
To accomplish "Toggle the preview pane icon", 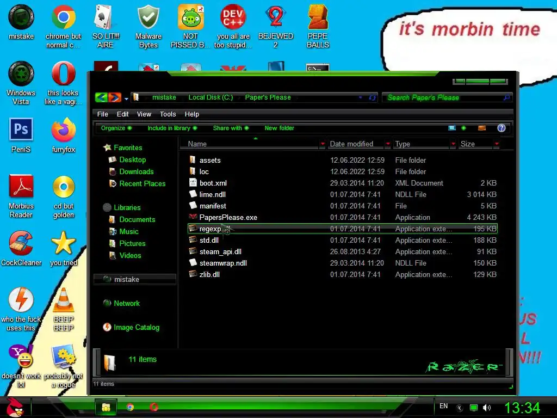I will tap(482, 128).
